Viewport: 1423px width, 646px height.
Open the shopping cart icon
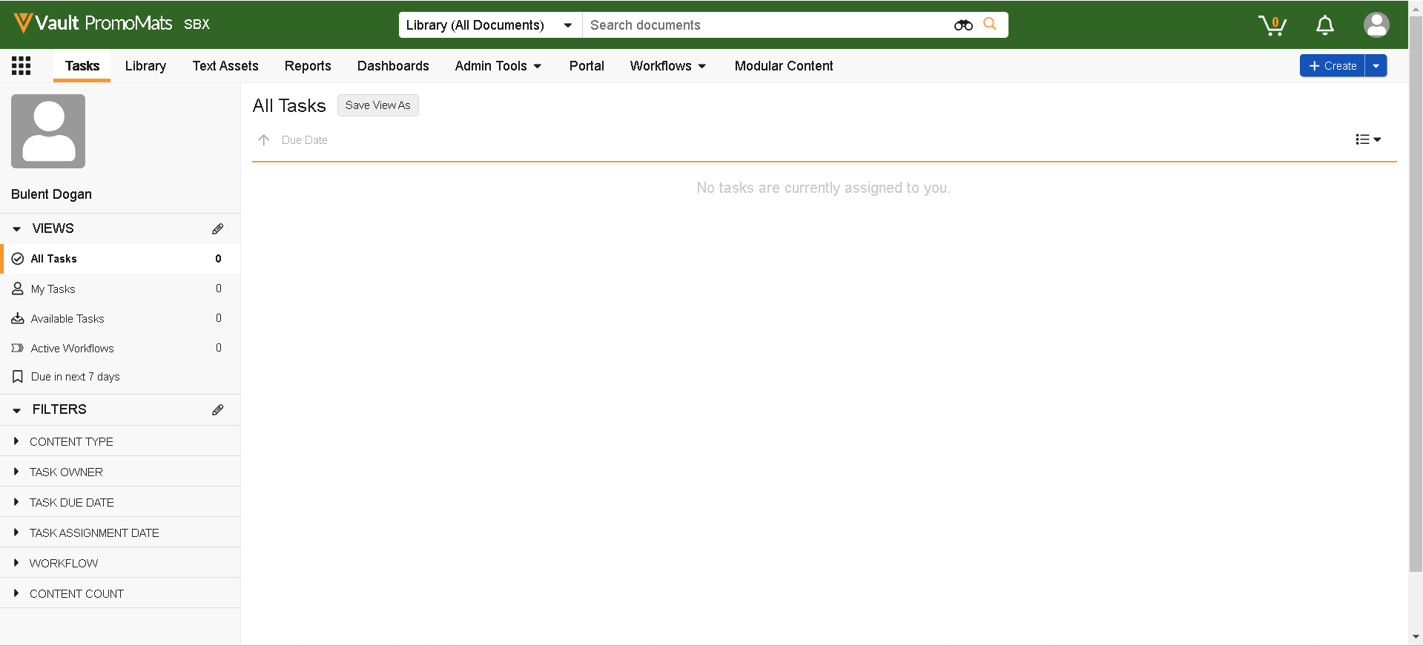pyautogui.click(x=1272, y=25)
